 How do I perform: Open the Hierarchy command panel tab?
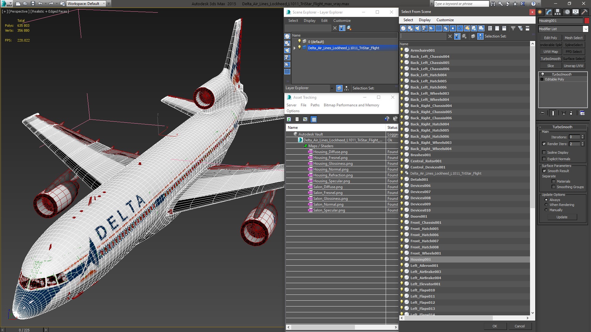[x=557, y=12]
